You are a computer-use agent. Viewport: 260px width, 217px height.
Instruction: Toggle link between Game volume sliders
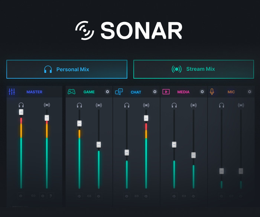coord(89,196)
